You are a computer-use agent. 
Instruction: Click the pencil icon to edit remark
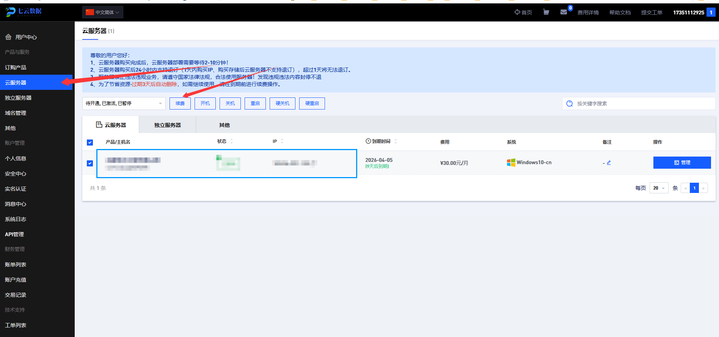[609, 163]
